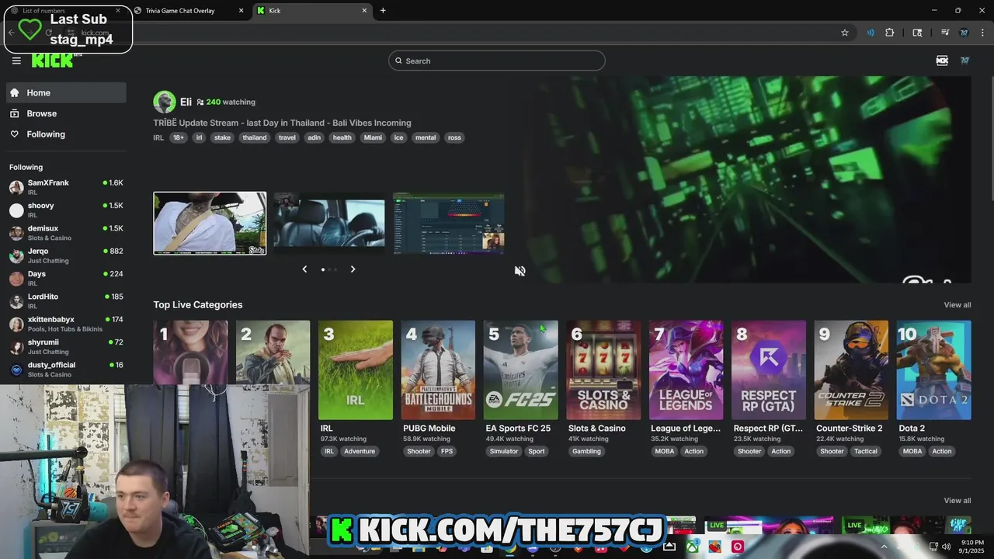Open Chrome media controls icon

click(x=945, y=33)
